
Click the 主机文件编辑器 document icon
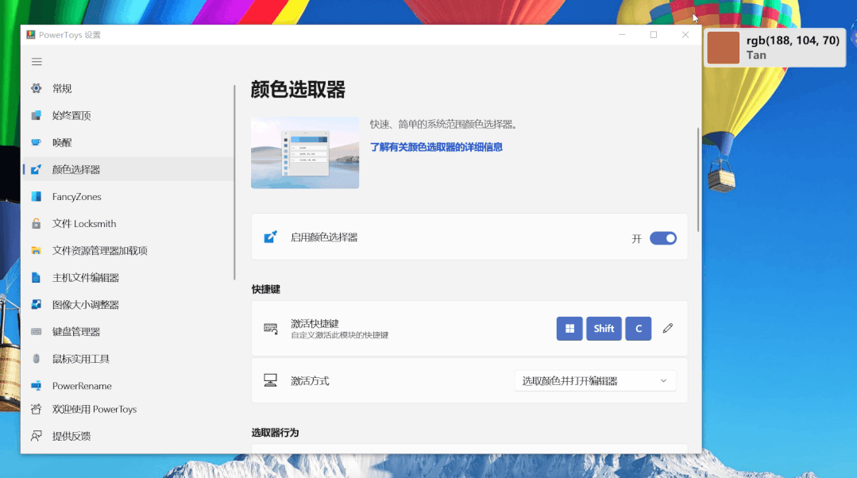pyautogui.click(x=36, y=278)
